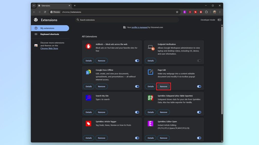Click the Chrome profile avatar

tap(214, 12)
